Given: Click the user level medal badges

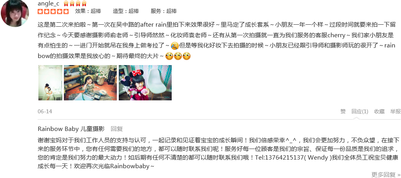Looking at the screenshot, I should 75,4.
